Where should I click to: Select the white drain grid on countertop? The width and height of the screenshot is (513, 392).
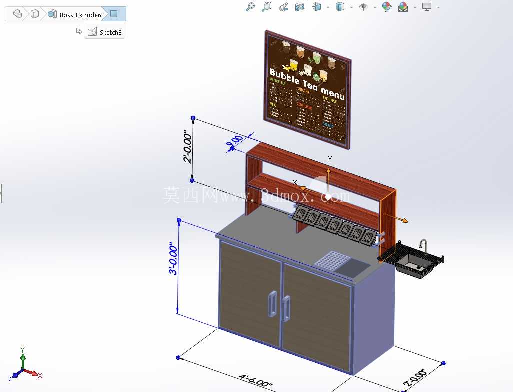click(332, 260)
